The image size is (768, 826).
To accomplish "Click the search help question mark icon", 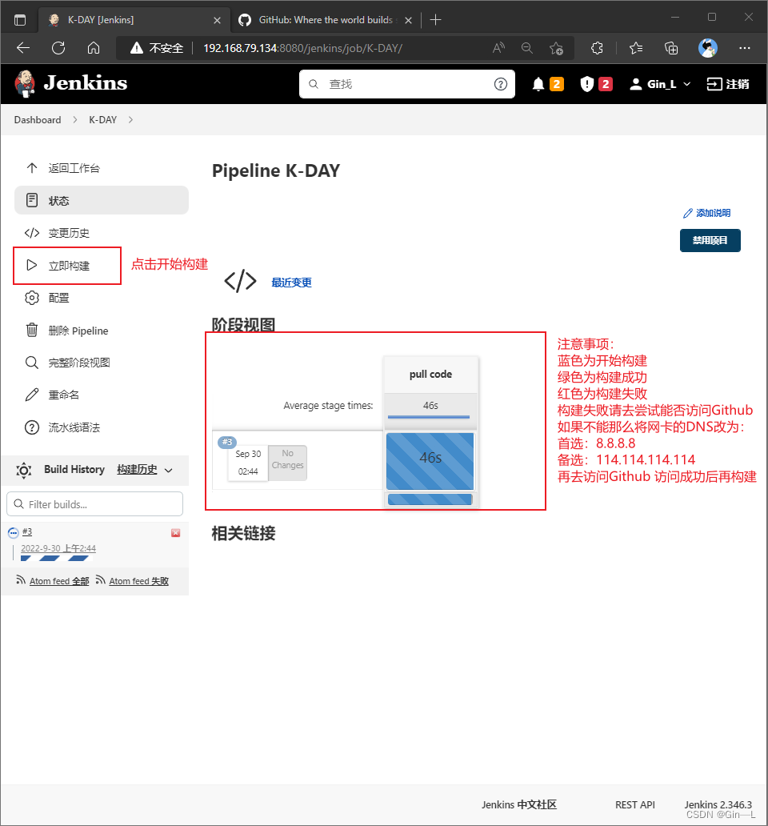I will 501,84.
